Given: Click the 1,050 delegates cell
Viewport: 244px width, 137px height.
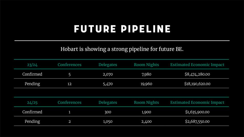Looking at the screenshot, I should pyautogui.click(x=108, y=121).
